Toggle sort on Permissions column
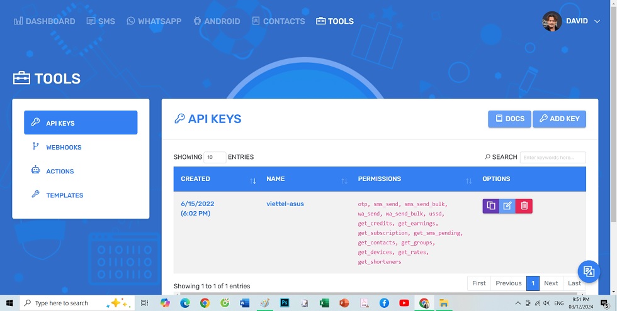This screenshot has width=617, height=311. tap(468, 181)
